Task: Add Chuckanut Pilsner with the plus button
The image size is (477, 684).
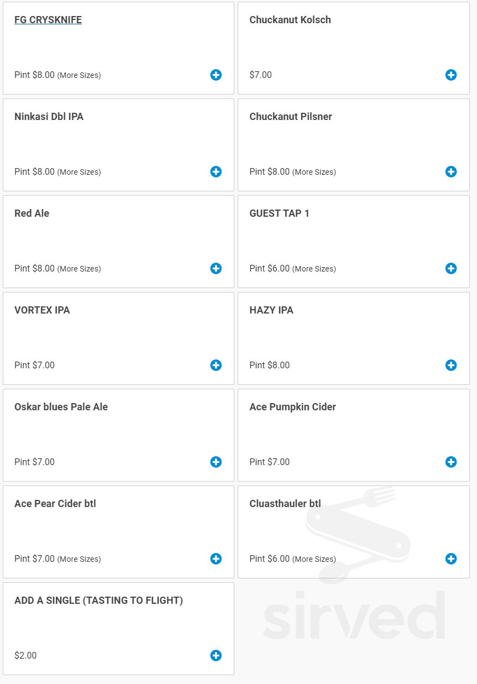Action: (x=451, y=171)
